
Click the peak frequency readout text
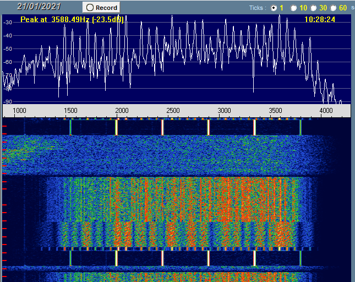[72, 19]
